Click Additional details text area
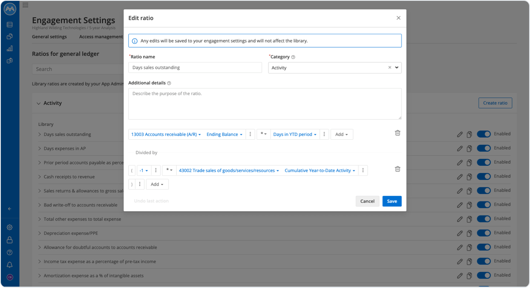530x288 pixels. pos(265,104)
